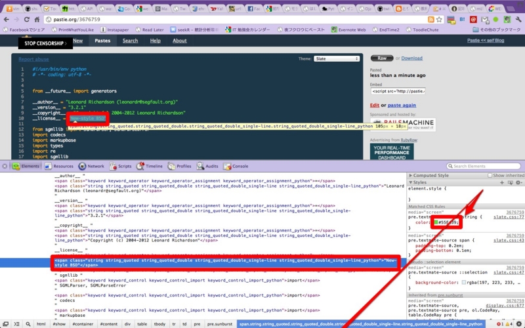Click the address bar URL

[x=77, y=20]
